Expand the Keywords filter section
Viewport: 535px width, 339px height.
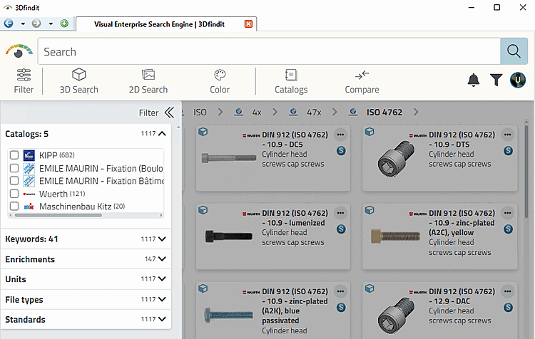tap(162, 239)
